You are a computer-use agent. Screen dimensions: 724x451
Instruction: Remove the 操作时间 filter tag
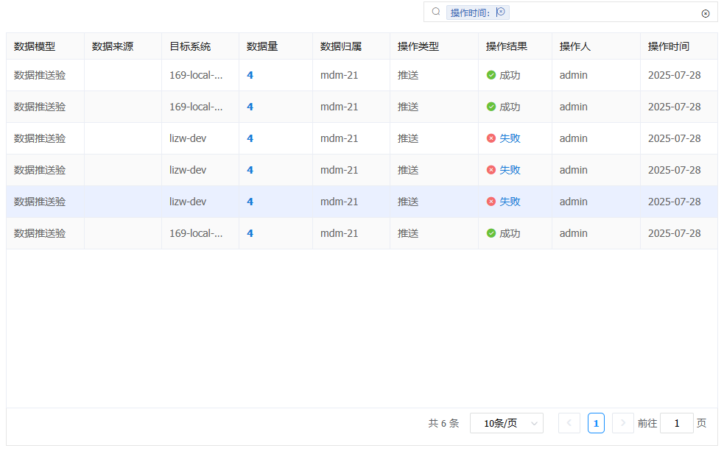point(501,12)
